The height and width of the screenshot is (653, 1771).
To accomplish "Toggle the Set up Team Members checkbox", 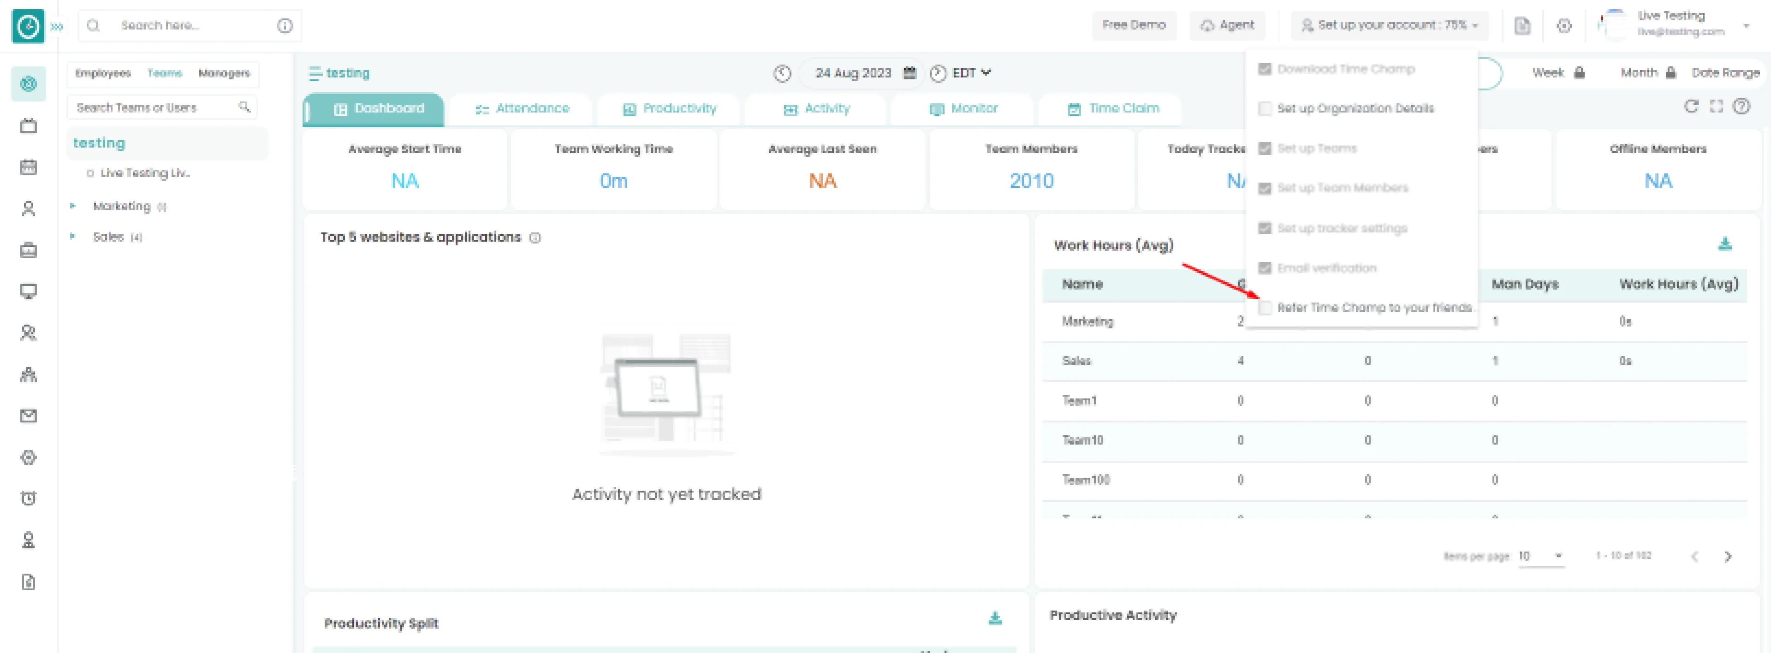I will [1264, 188].
